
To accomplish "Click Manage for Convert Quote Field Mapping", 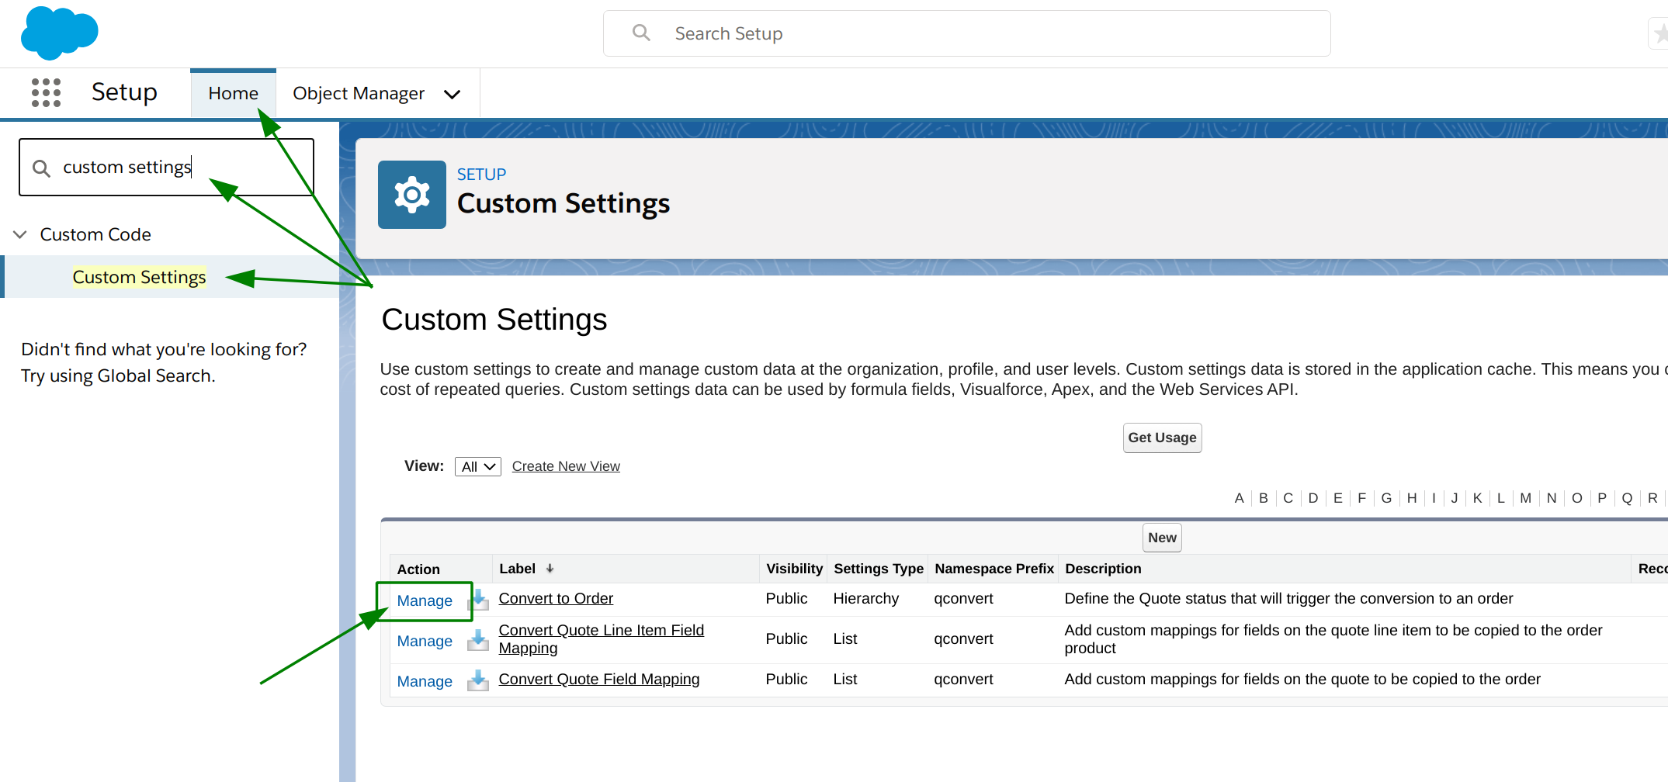I will point(425,681).
